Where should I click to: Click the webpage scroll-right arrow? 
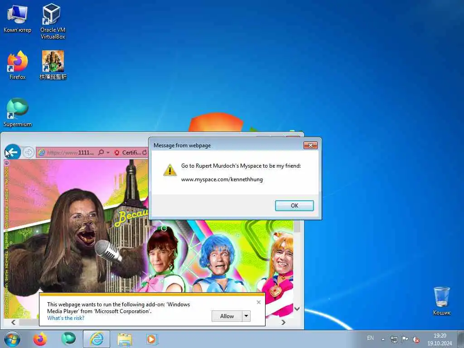point(284,322)
